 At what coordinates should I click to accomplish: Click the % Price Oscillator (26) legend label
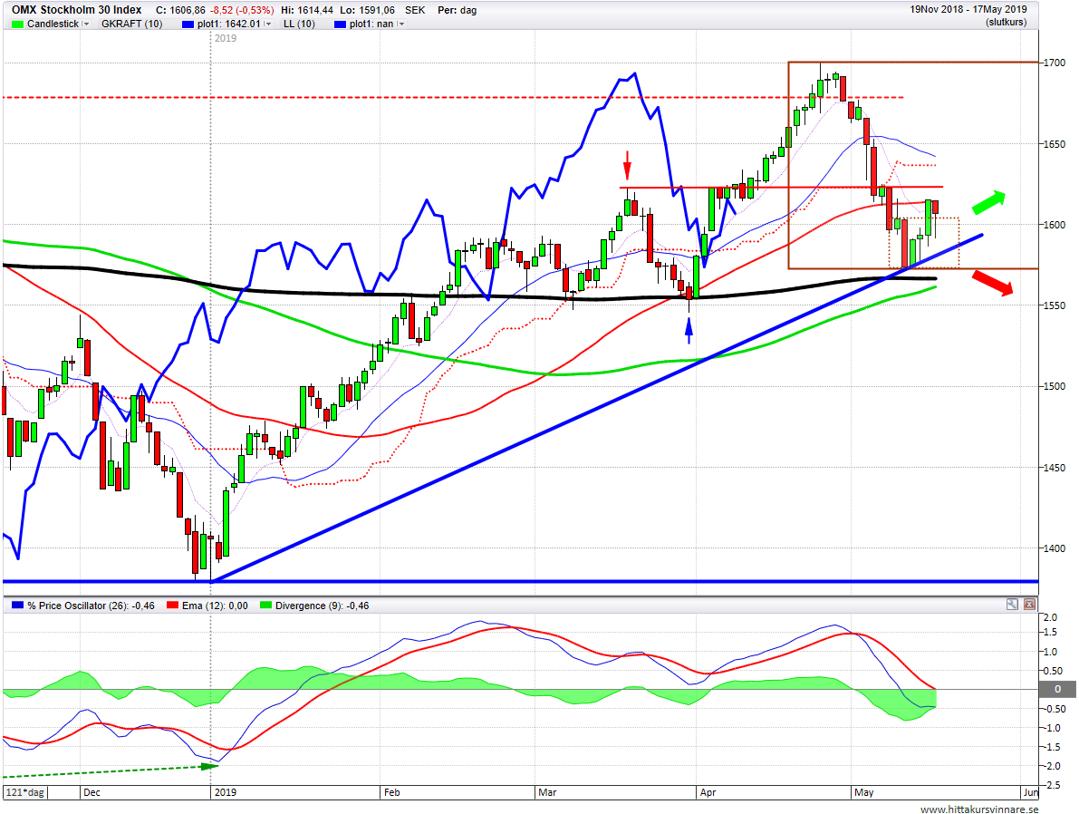[91, 606]
